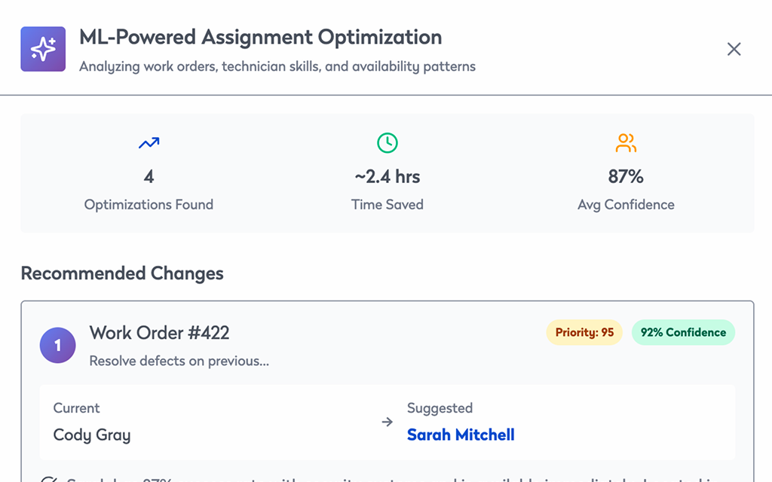Viewport: 772px width, 482px height.
Task: Close the ML-Powered Assignment Optimization dialog
Action: [x=734, y=49]
